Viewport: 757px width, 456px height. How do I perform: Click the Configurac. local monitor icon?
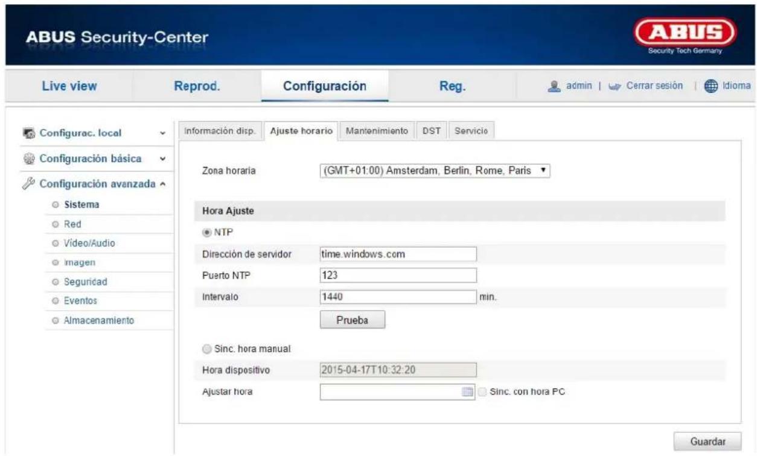(28, 133)
